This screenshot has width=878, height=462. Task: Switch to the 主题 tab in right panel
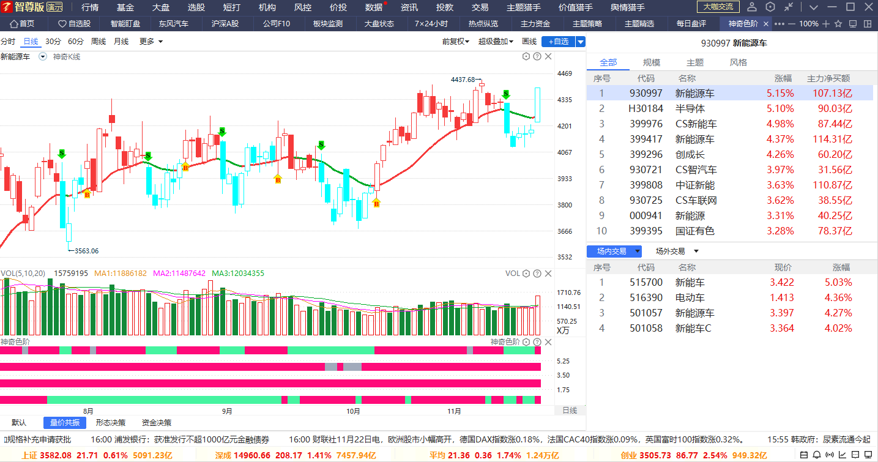point(695,62)
